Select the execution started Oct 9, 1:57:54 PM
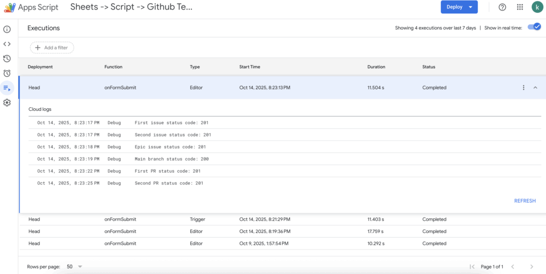This screenshot has height=274, width=546. (283, 244)
